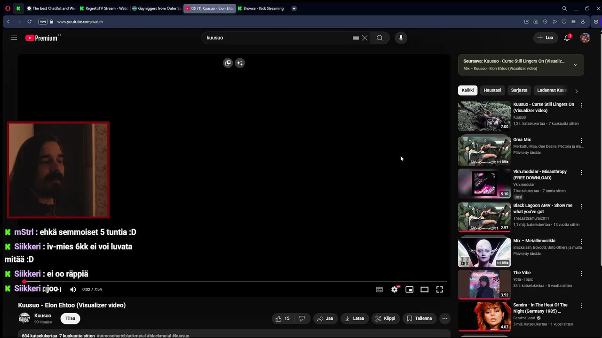This screenshot has width=602, height=338.
Task: Open the Oma Mix thumbnail
Action: (484, 151)
